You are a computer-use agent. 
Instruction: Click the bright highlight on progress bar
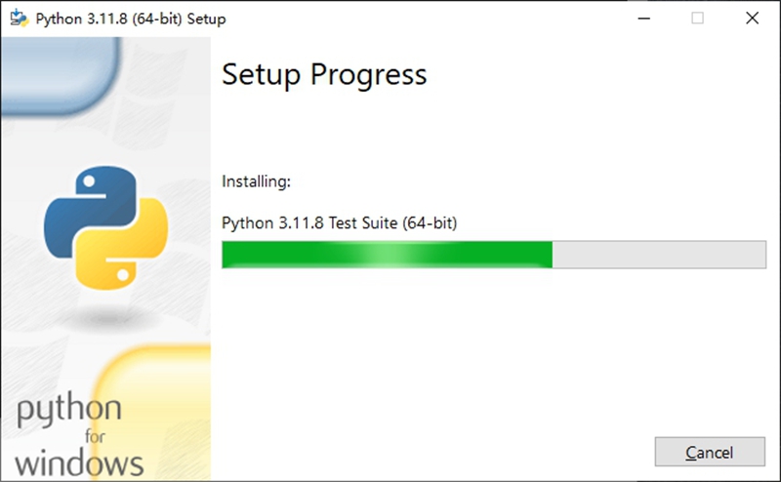point(387,255)
